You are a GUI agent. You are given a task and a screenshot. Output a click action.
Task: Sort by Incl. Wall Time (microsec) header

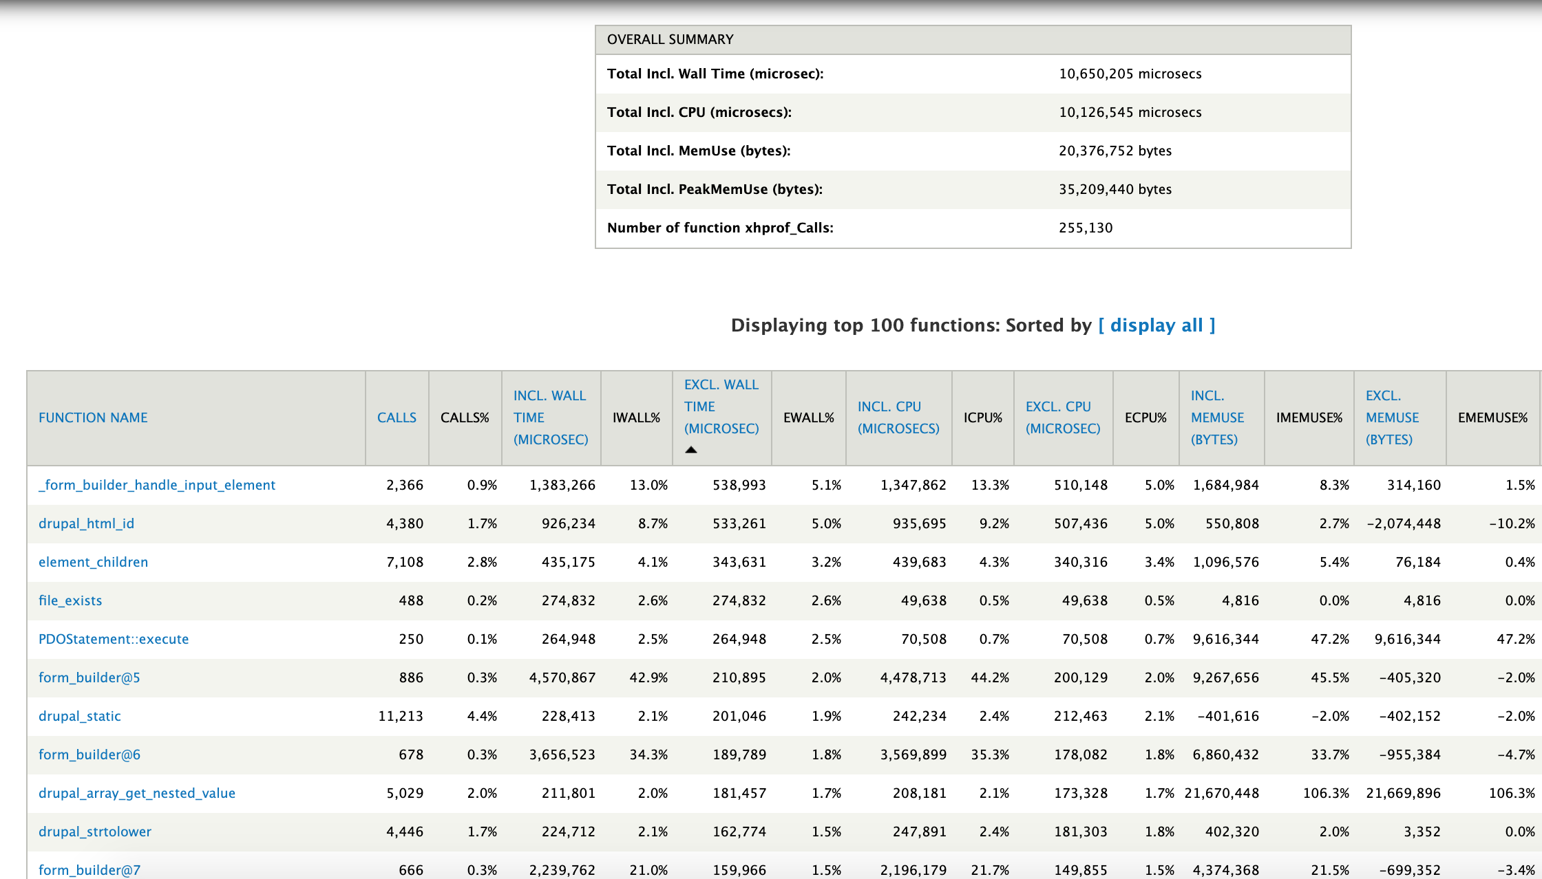[x=551, y=417]
